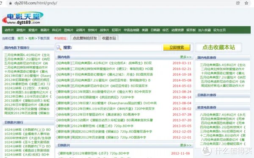The image size is (254, 158).
Task: Open 二月经典英国7.3分悬疑犯罪片 recommendation
Action: pyautogui.click(x=223, y=144)
